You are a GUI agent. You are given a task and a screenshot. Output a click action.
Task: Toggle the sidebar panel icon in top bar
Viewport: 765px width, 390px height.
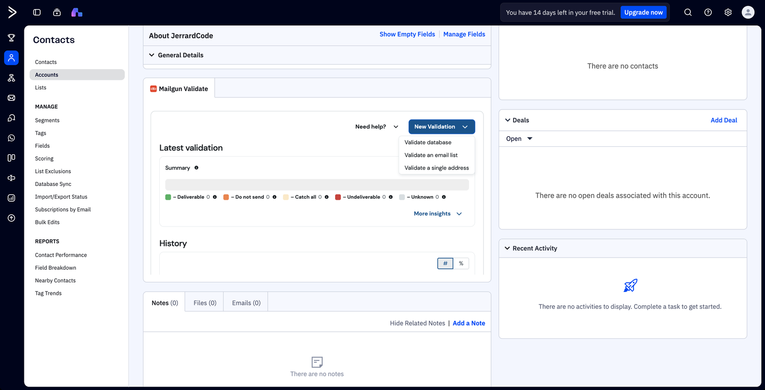tap(37, 12)
